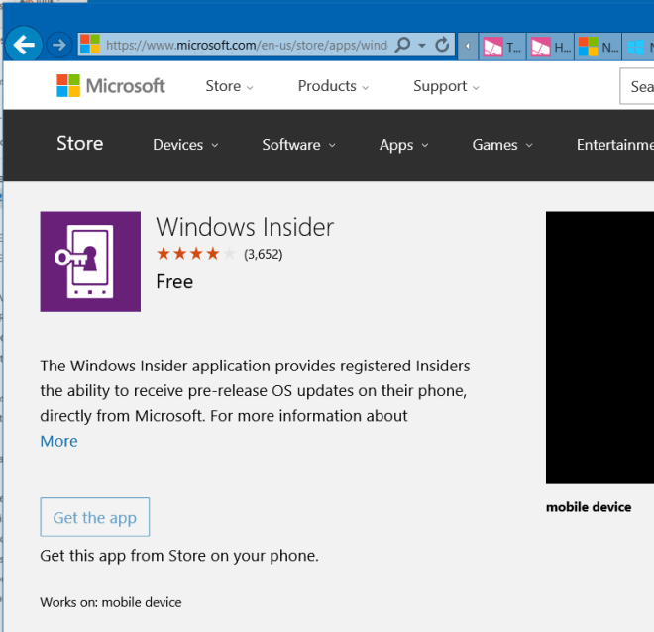Expand the Software menu
The image size is (654, 632).
click(298, 145)
